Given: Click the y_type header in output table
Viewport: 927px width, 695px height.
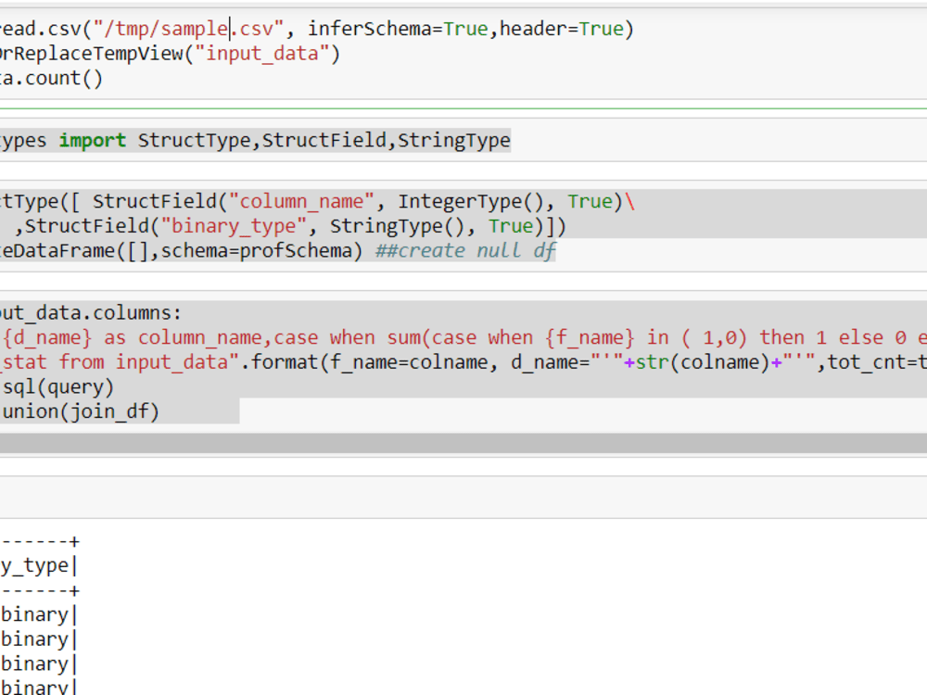Looking at the screenshot, I should tap(35, 566).
